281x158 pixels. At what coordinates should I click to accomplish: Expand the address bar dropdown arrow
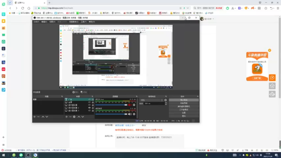[x=188, y=8]
